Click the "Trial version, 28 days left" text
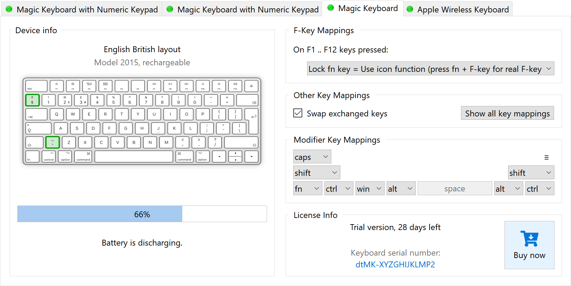Viewport: 571px width, 286px height. 395,227
